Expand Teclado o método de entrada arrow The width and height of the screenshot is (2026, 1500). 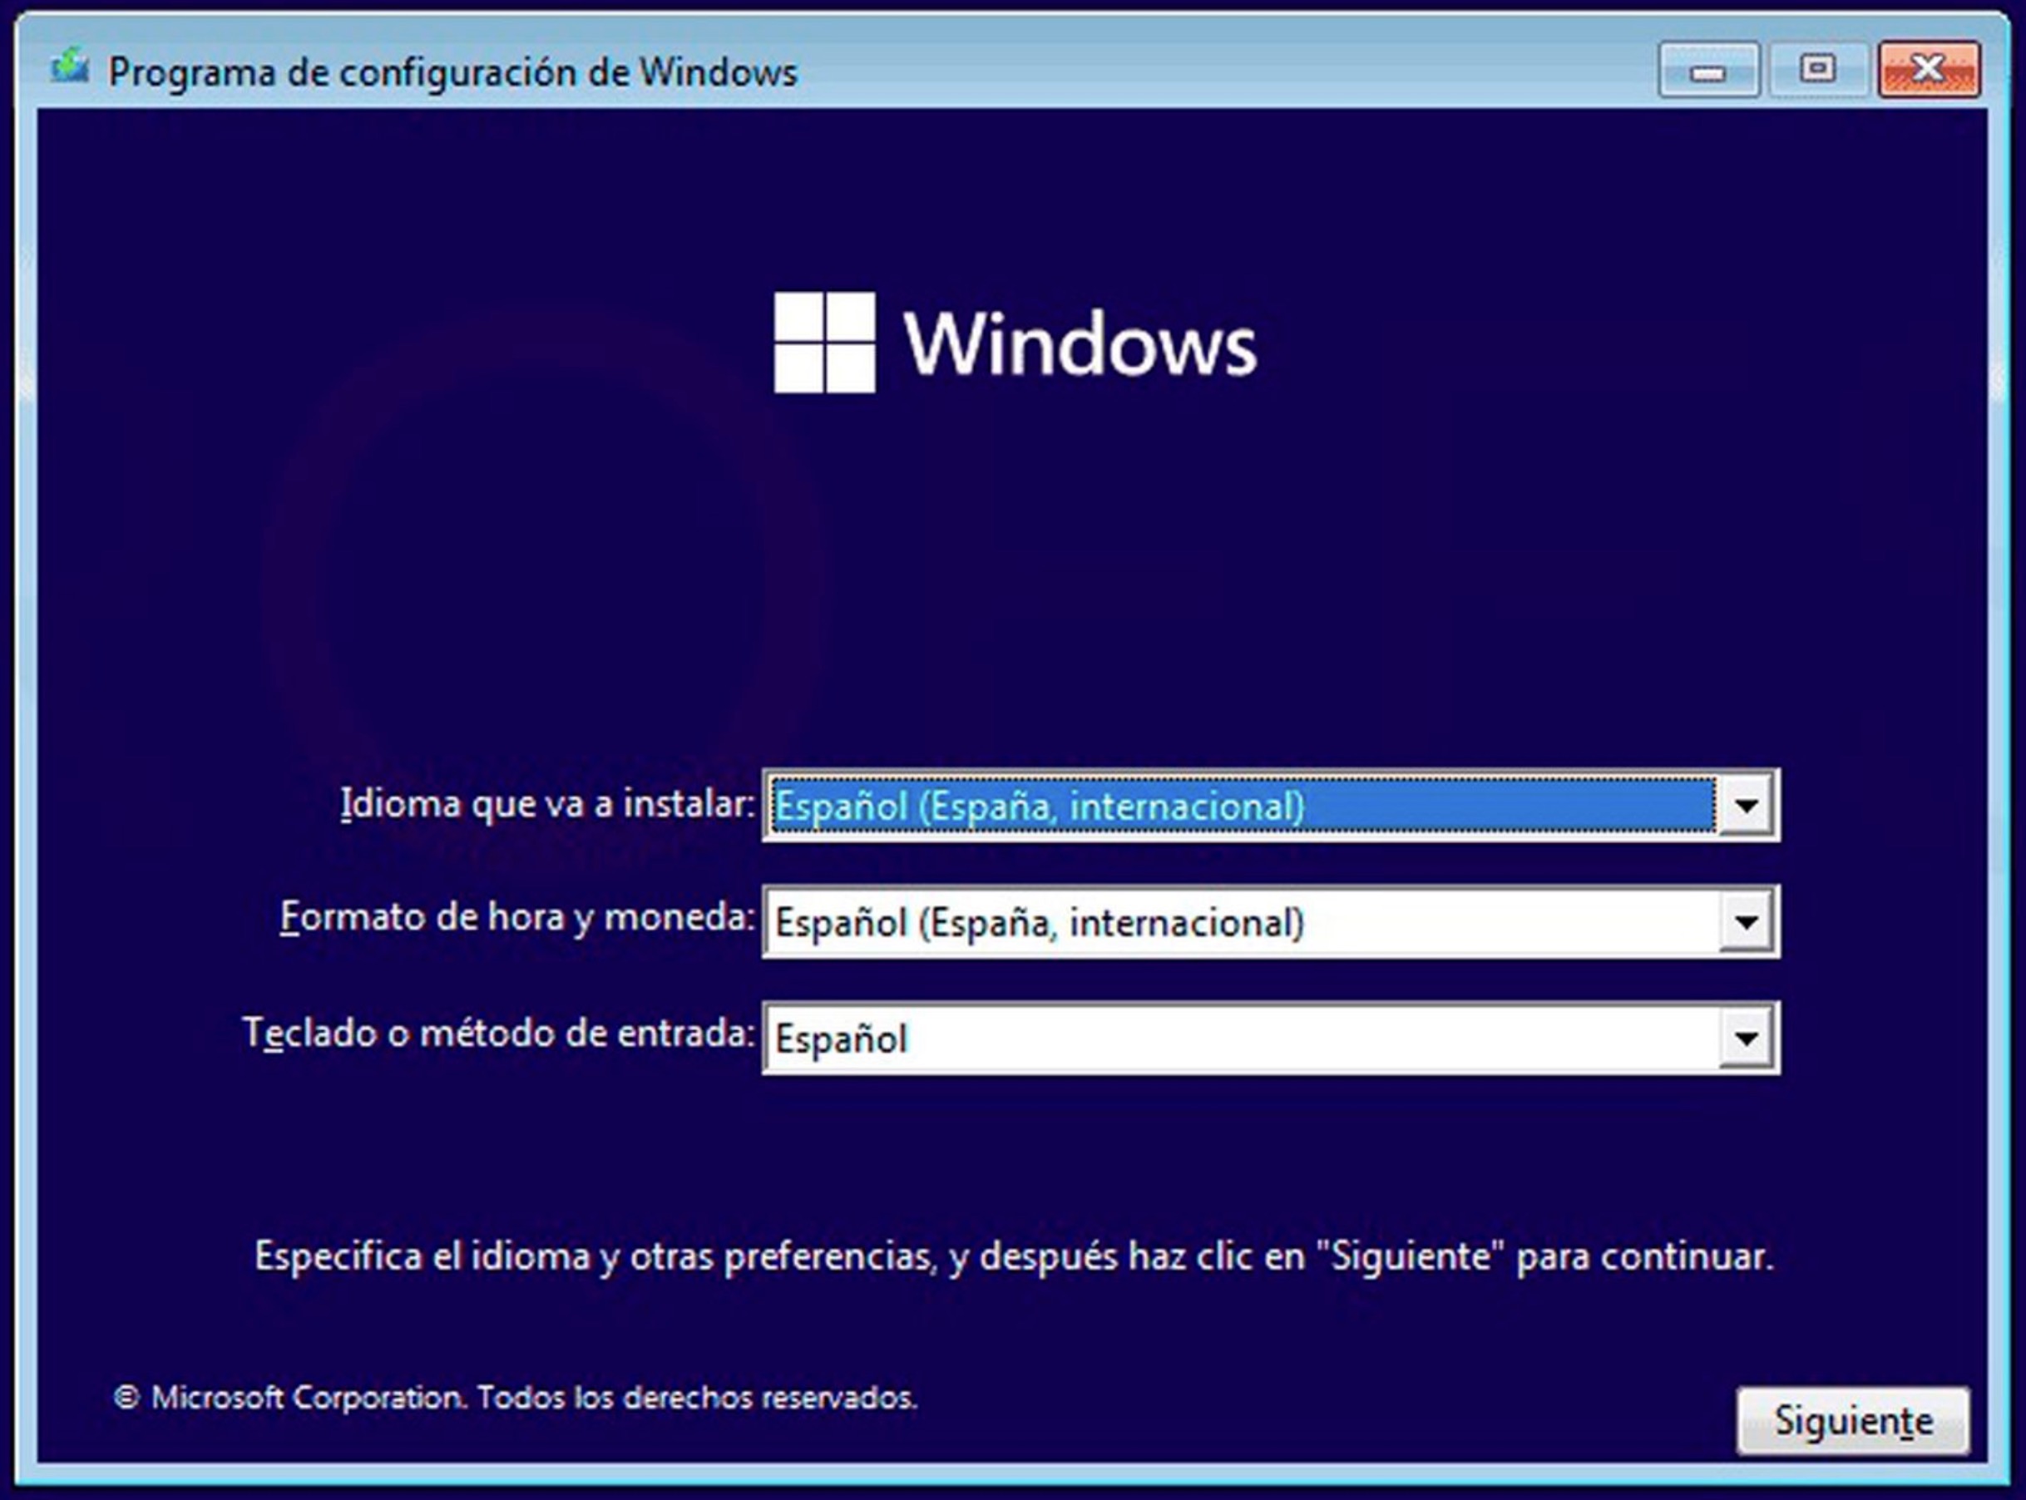pyautogui.click(x=1746, y=1038)
